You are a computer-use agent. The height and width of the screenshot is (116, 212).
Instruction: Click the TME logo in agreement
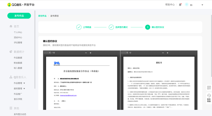click(x=57, y=64)
